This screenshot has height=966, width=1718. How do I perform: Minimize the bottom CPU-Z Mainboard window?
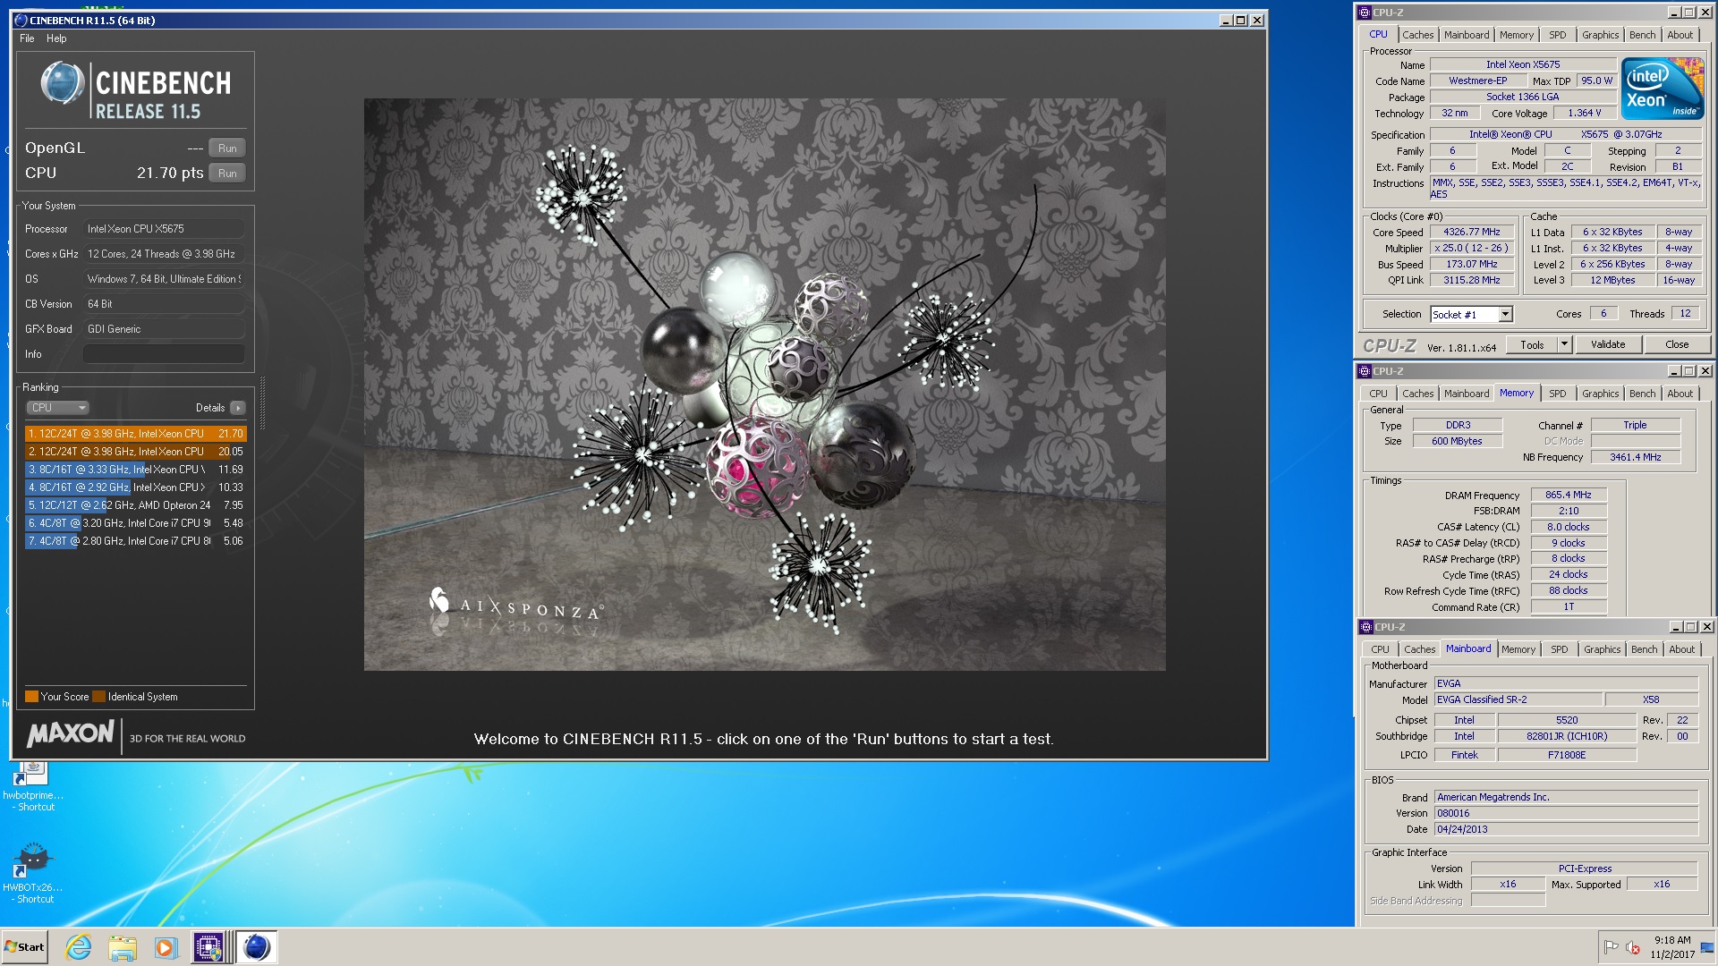click(1675, 627)
